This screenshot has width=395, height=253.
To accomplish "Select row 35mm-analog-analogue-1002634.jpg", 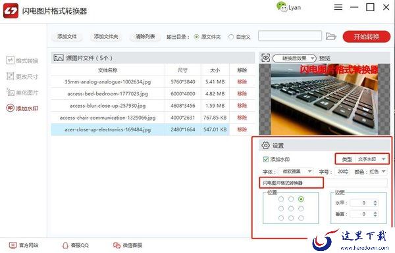I will 153,81.
